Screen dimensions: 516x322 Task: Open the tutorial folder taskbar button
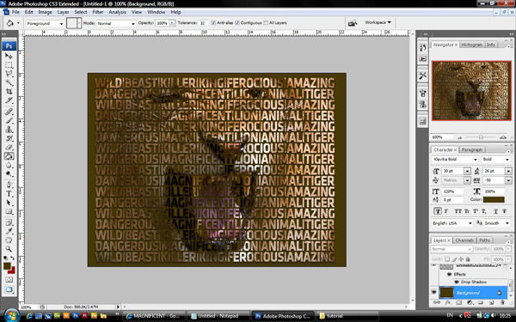[x=347, y=316]
